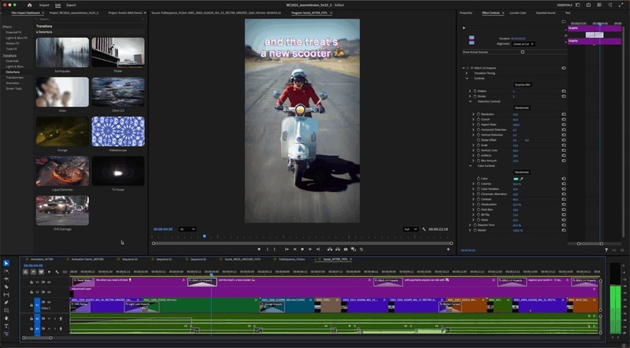Image resolution: width=630 pixels, height=348 pixels.
Task: Toggle animation stopwatch for the Colorize parameter
Action: point(480,184)
